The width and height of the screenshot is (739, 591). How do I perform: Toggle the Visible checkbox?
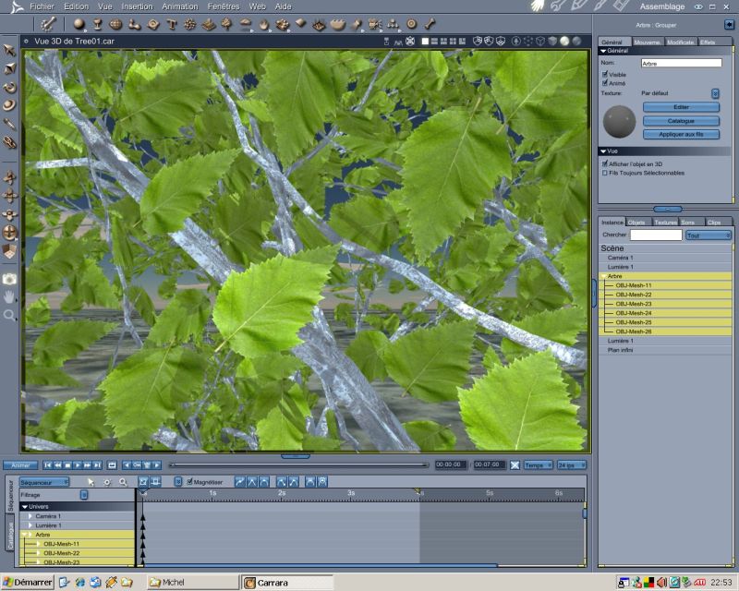click(605, 74)
